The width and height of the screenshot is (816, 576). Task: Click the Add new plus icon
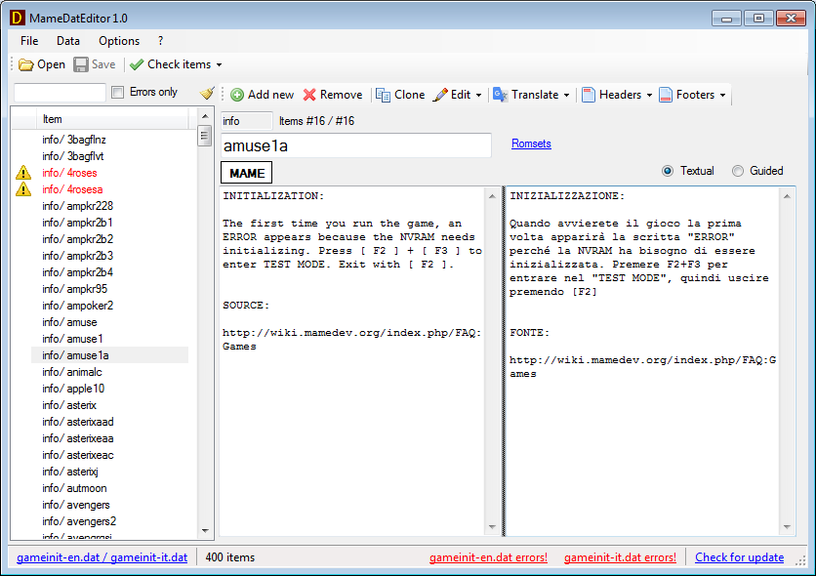pos(237,95)
